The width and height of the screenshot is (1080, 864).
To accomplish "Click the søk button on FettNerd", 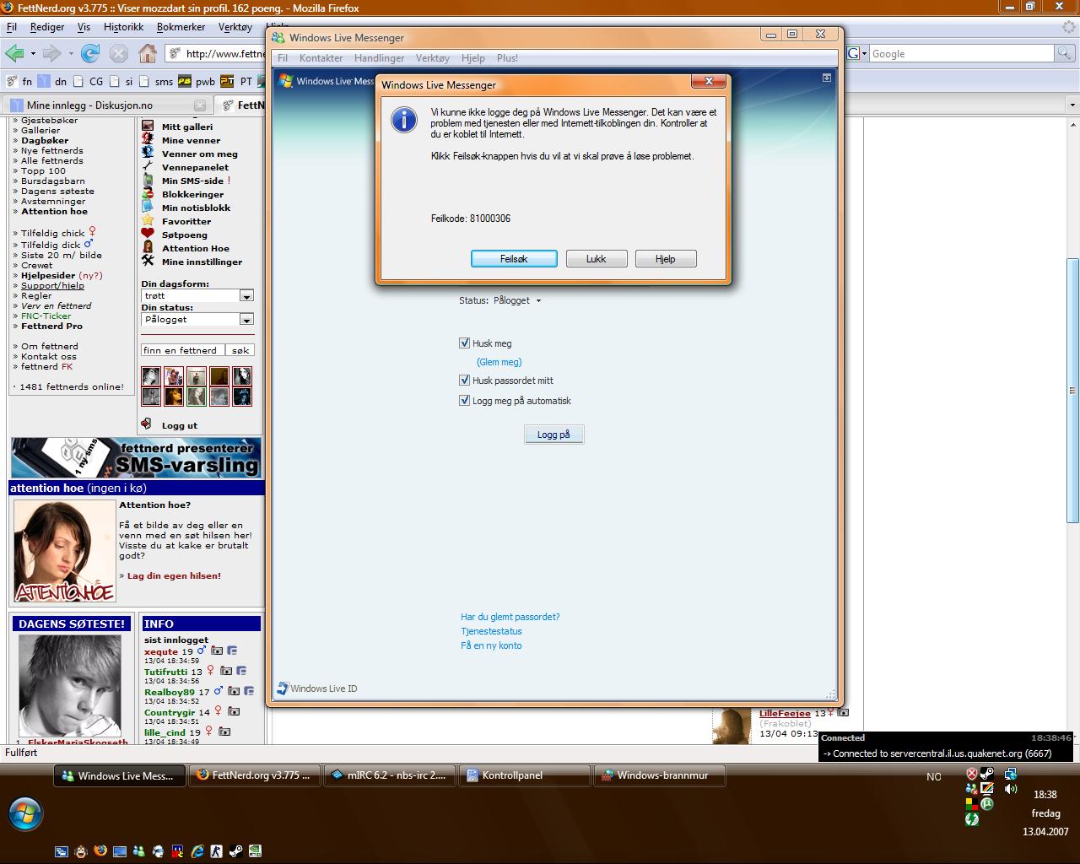I will 240,350.
